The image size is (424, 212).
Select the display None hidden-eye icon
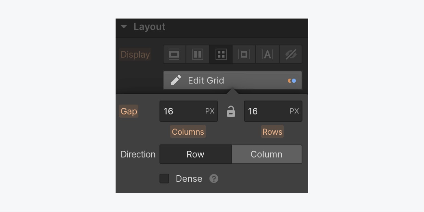291,54
